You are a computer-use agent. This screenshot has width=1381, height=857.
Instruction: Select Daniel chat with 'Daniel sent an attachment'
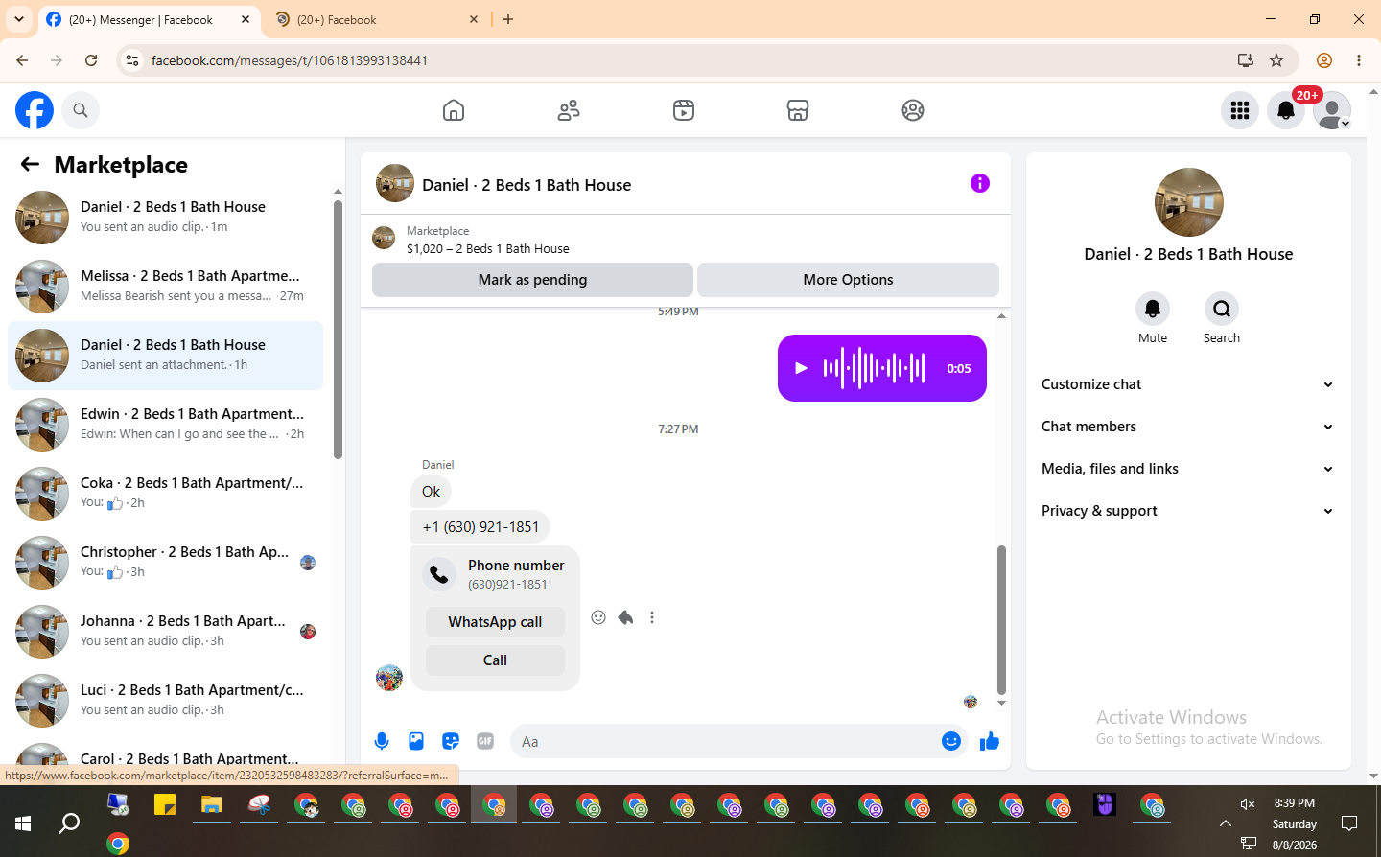point(165,356)
